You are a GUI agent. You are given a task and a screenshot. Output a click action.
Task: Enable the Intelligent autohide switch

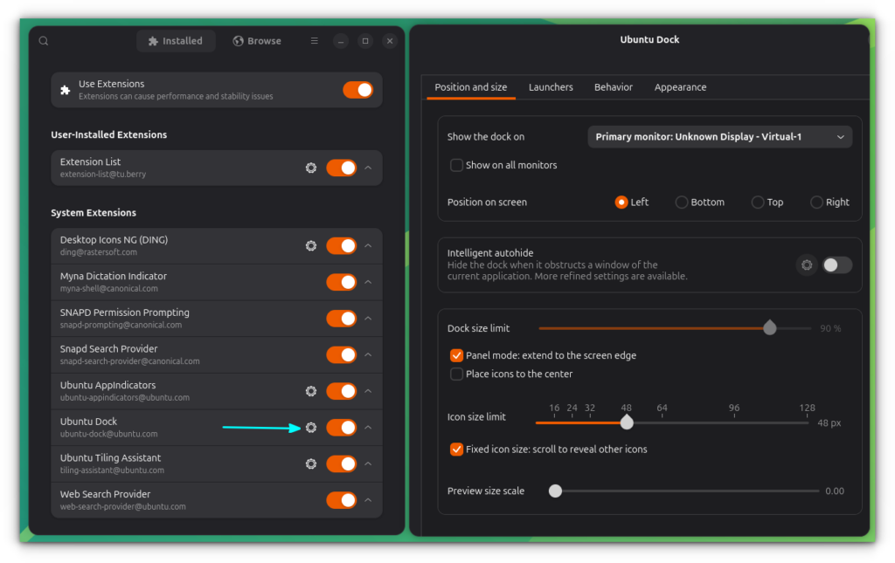[x=836, y=265]
